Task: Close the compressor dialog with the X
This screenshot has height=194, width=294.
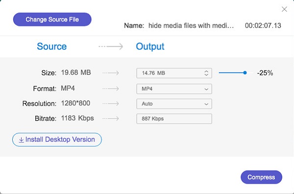Action: tap(284, 9)
